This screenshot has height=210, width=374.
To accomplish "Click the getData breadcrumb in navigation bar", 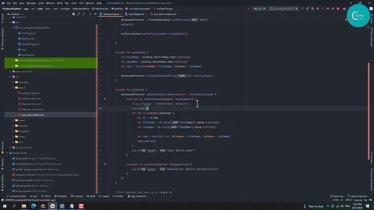I will [x=117, y=9].
